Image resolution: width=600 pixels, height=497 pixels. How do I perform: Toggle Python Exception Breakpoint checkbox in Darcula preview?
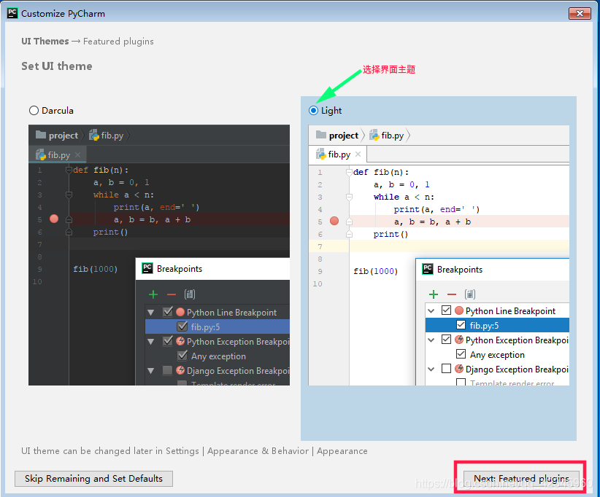tap(168, 341)
